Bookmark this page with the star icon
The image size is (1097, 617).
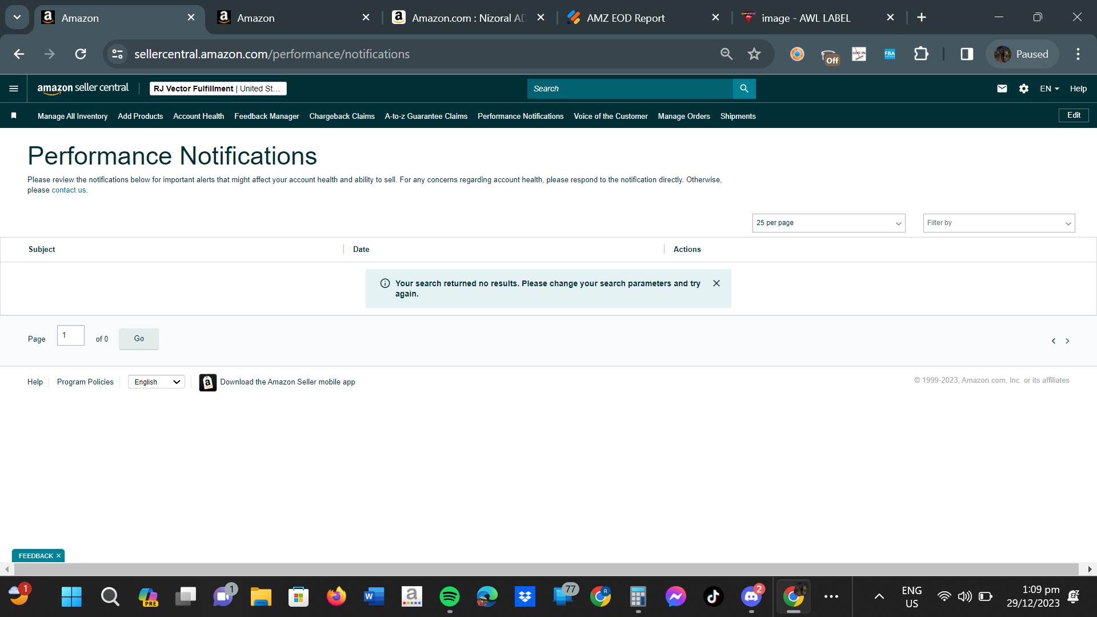tap(754, 54)
